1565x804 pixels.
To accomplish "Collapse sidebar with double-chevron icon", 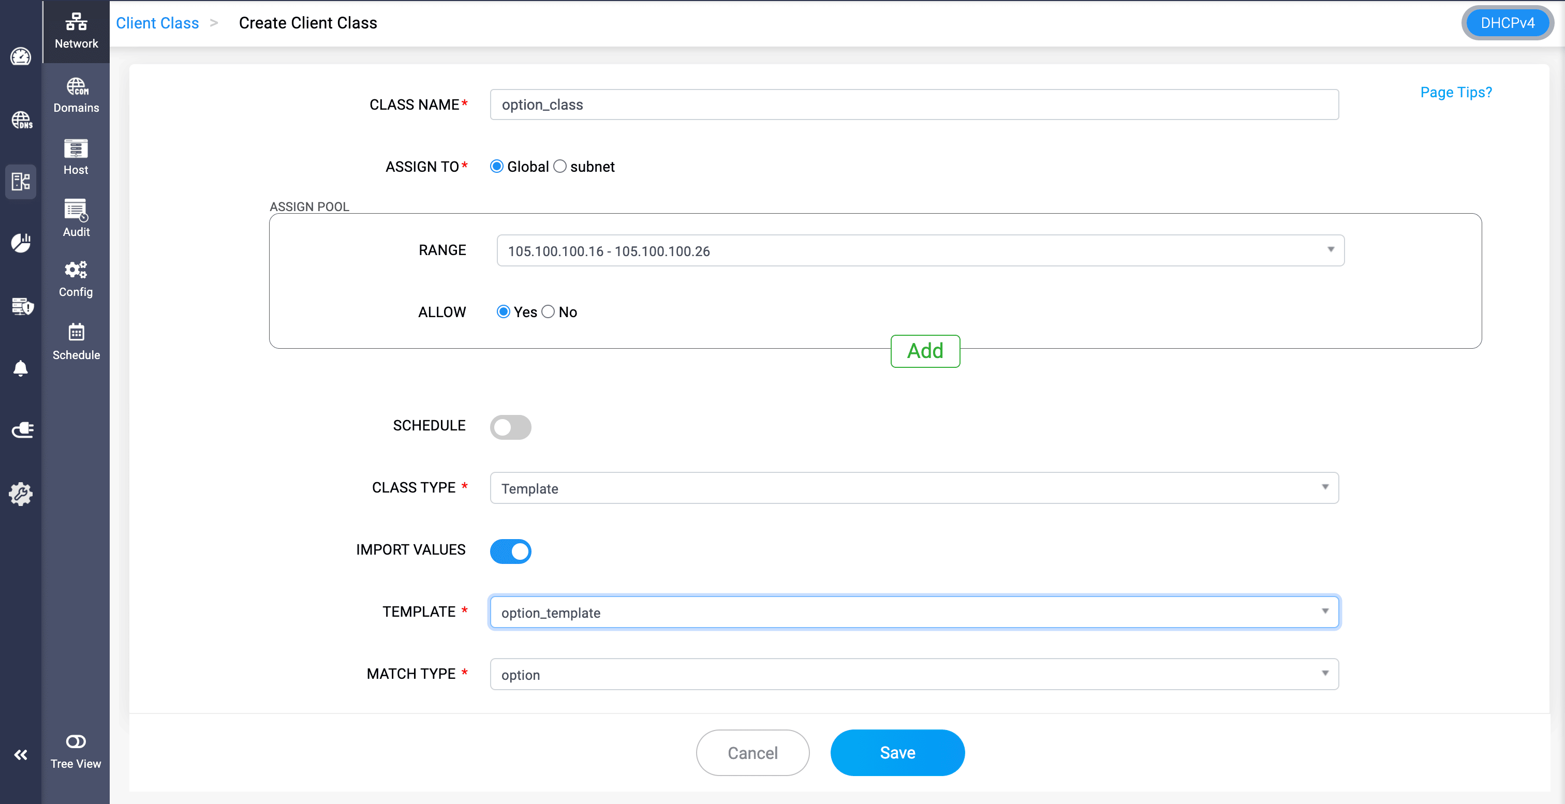I will coord(21,754).
